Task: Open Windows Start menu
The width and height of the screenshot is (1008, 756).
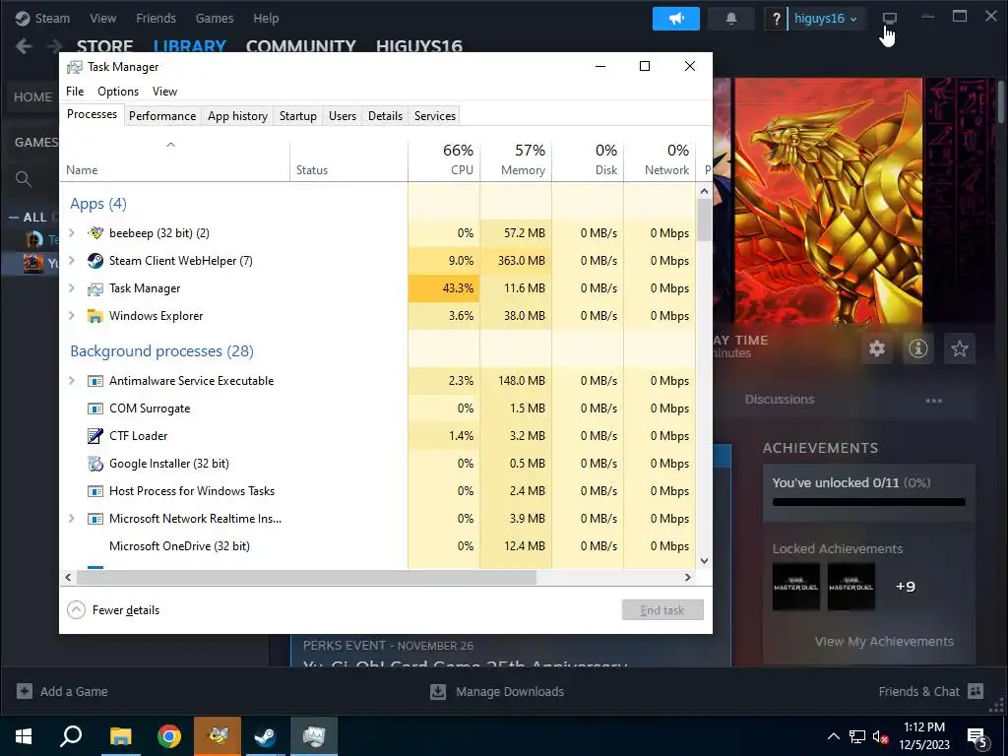Action: 24,736
